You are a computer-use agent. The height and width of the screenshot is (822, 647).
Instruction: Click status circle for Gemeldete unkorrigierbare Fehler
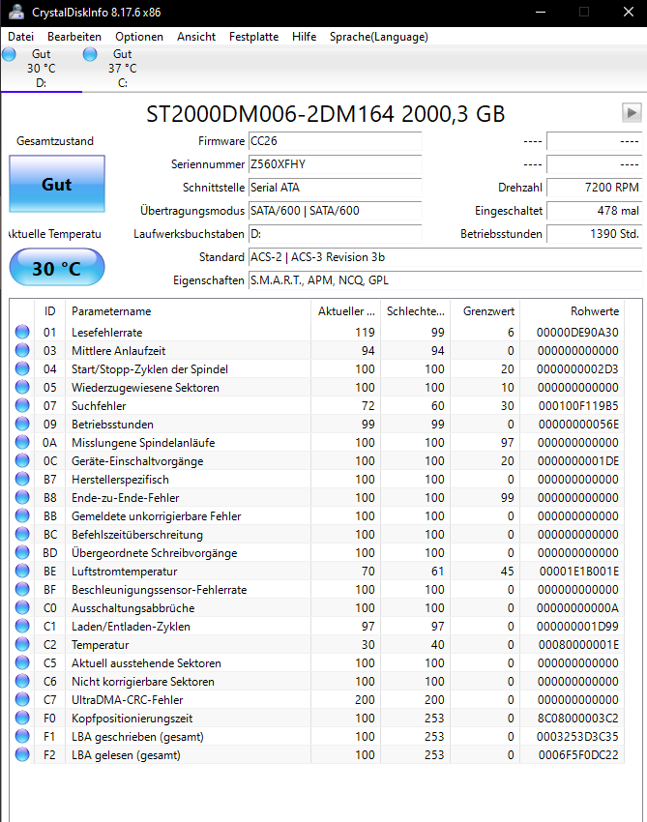coord(22,515)
